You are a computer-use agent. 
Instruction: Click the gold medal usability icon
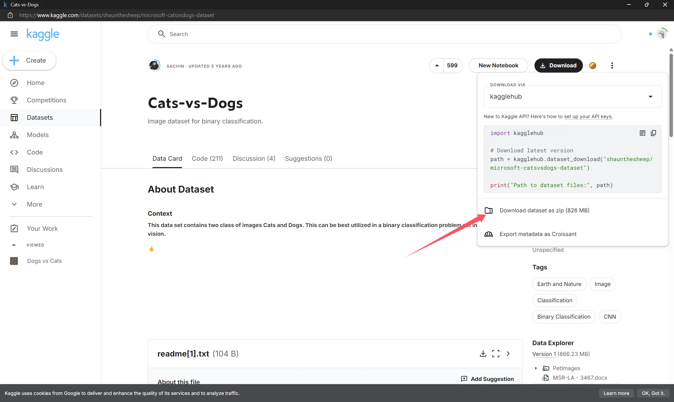[593, 66]
